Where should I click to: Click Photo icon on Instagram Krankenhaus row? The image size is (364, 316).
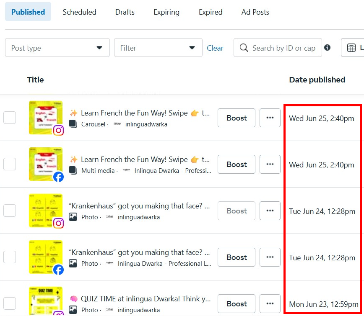[73, 217]
